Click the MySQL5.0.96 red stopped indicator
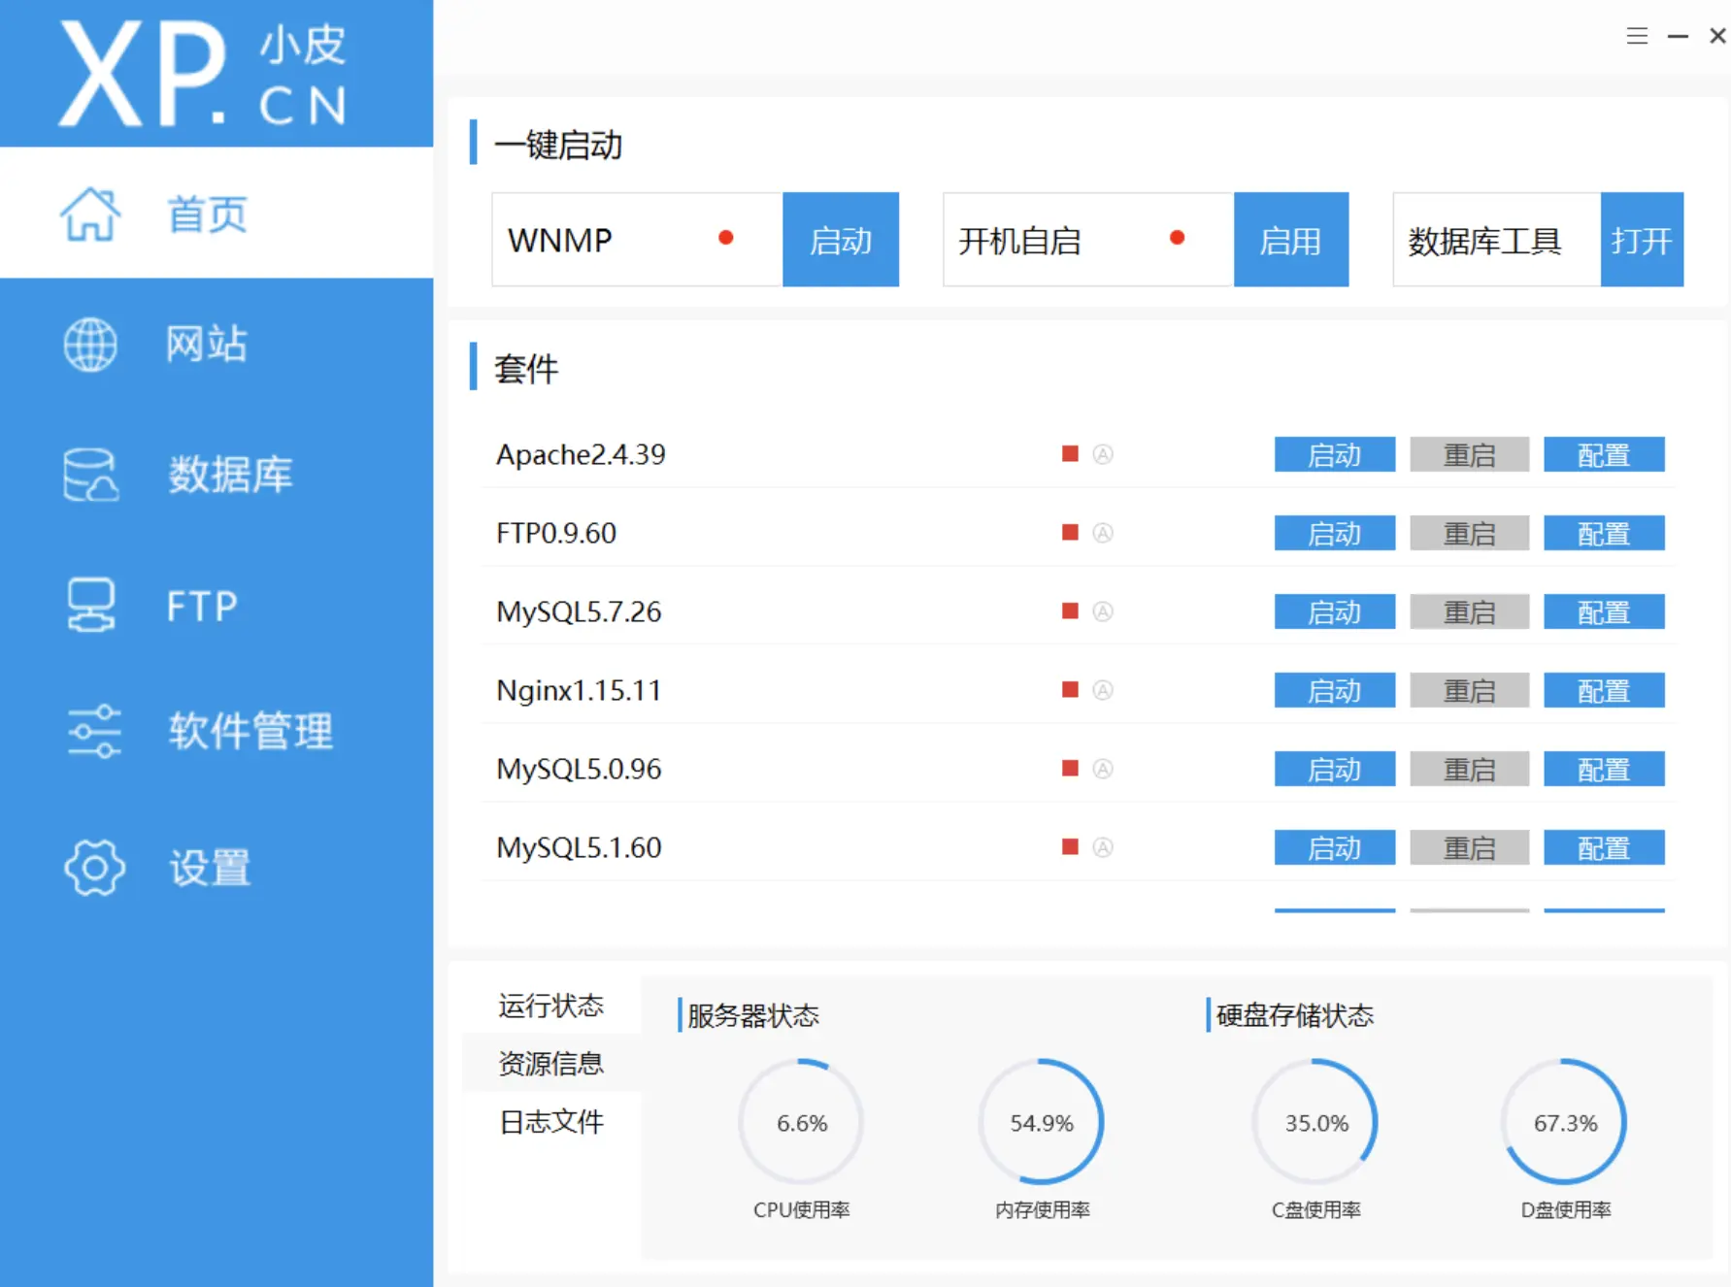1731x1287 pixels. [1070, 768]
